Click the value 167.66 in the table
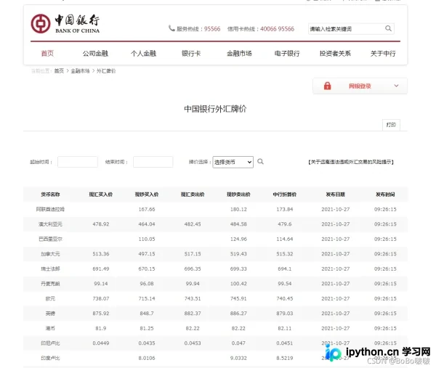Image resolution: width=436 pixels, height=368 pixels. pos(147,209)
